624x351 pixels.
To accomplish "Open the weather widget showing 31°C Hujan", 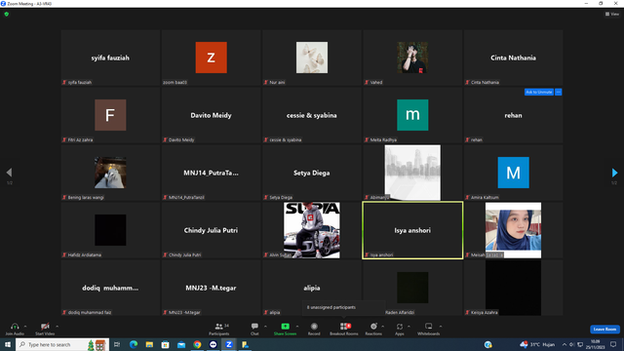I will coord(537,344).
